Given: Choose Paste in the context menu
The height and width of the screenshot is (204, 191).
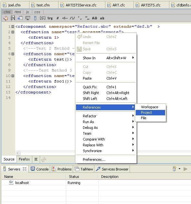Looking at the screenshot, I should (x=106, y=78).
